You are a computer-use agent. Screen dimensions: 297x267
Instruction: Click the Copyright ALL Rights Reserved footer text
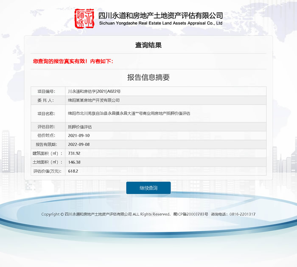106,214
